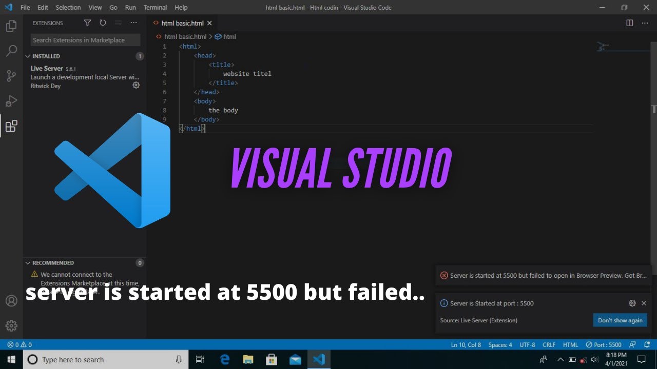The height and width of the screenshot is (369, 657).
Task: Click 'the body' text on line 8
Action: 223,110
